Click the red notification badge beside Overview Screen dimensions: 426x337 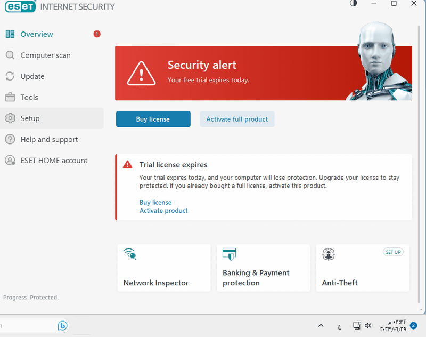point(97,34)
